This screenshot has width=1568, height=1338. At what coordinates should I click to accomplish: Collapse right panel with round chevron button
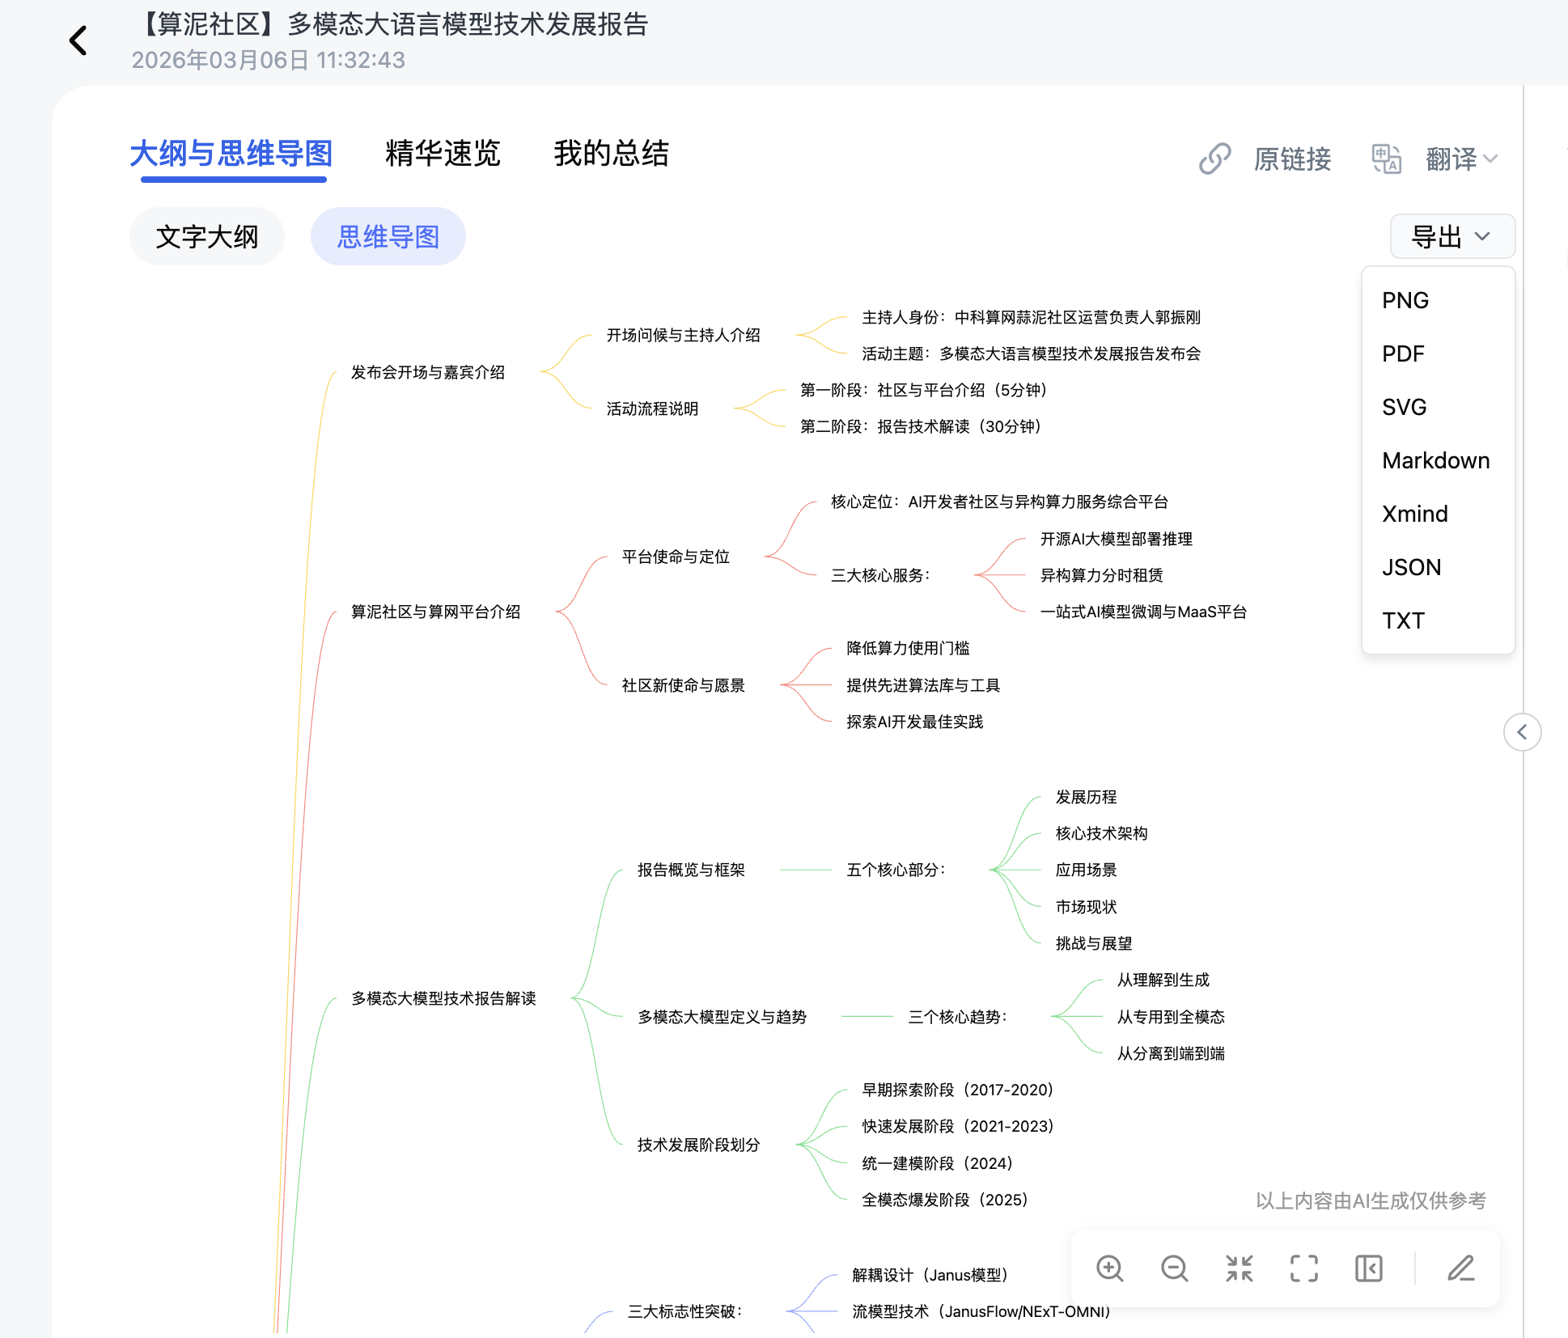tap(1522, 732)
